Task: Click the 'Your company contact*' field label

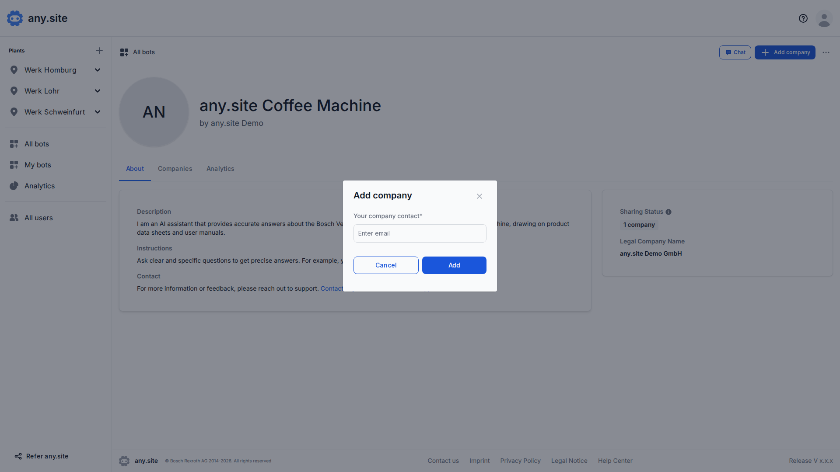Action: click(x=388, y=216)
